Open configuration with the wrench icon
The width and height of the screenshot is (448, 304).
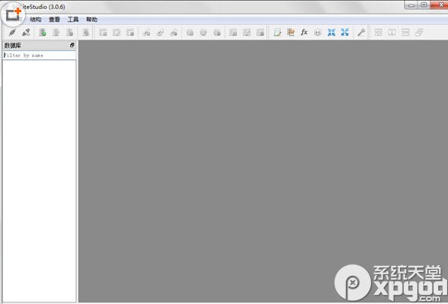[361, 32]
